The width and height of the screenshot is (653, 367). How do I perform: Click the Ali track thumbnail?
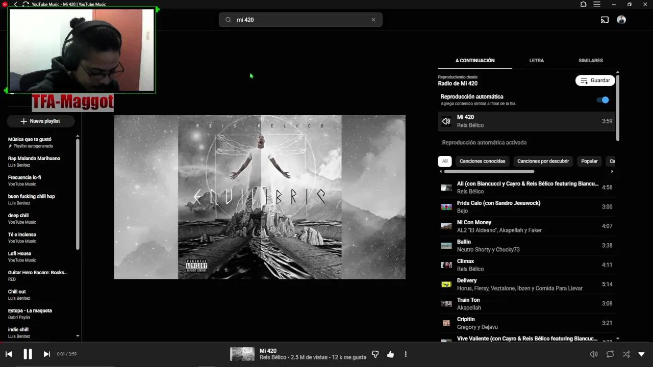tap(446, 188)
